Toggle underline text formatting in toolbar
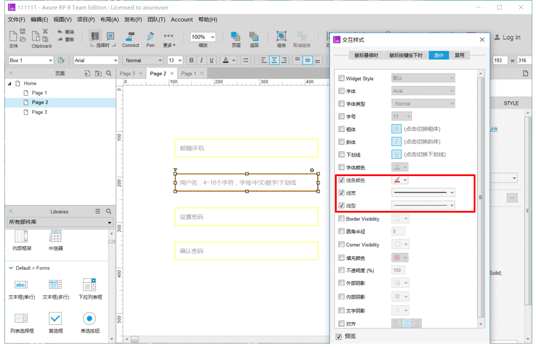 click(x=211, y=60)
